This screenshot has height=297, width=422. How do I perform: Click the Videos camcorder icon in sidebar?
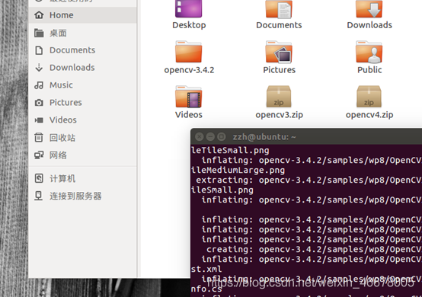(39, 120)
